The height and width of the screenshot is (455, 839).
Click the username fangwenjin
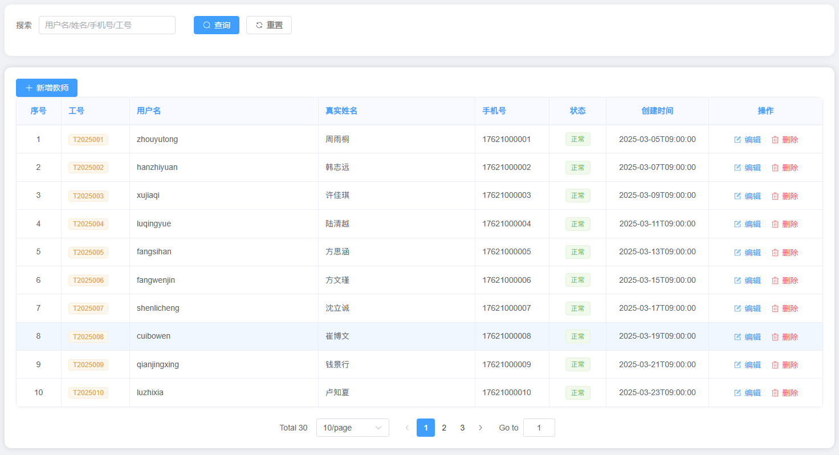[x=156, y=280]
